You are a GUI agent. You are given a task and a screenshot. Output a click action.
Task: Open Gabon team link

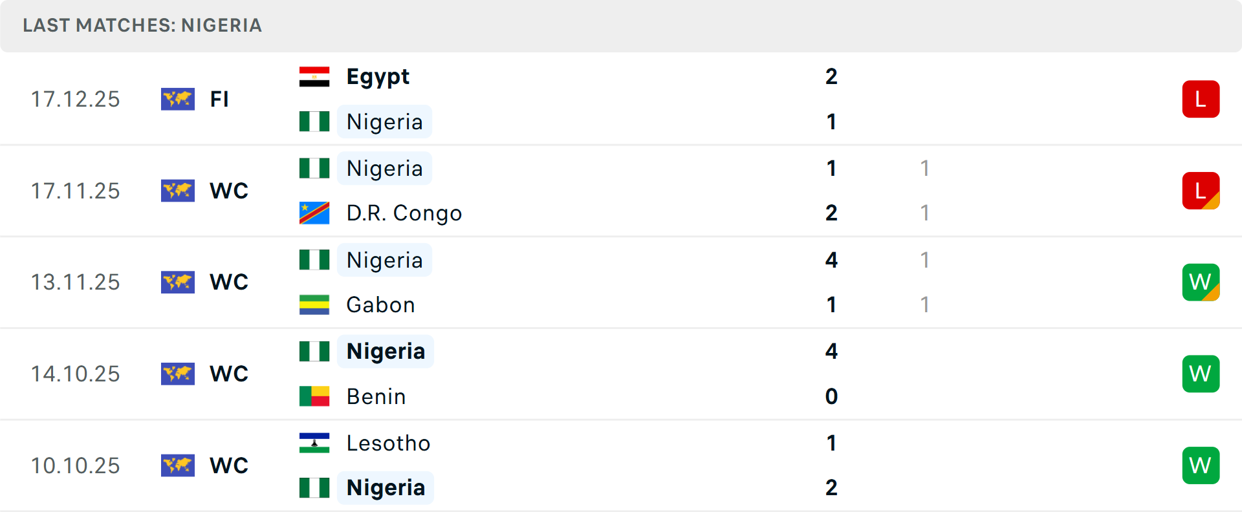click(x=380, y=304)
